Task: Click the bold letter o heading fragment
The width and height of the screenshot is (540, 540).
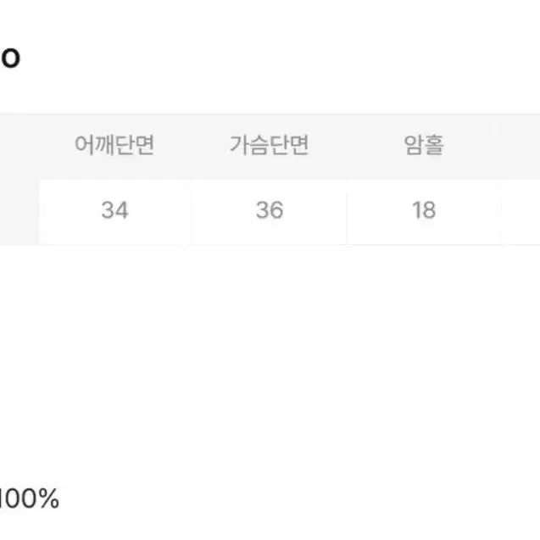Action: [10, 58]
